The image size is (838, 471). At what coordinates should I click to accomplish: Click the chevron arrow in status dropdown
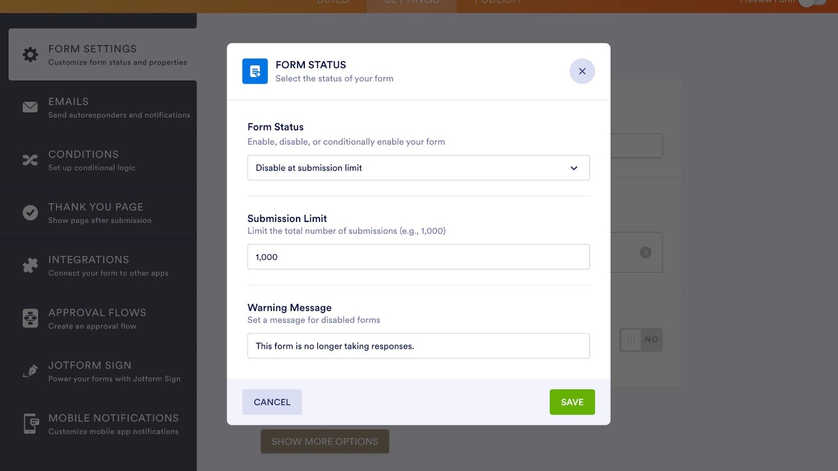click(574, 168)
